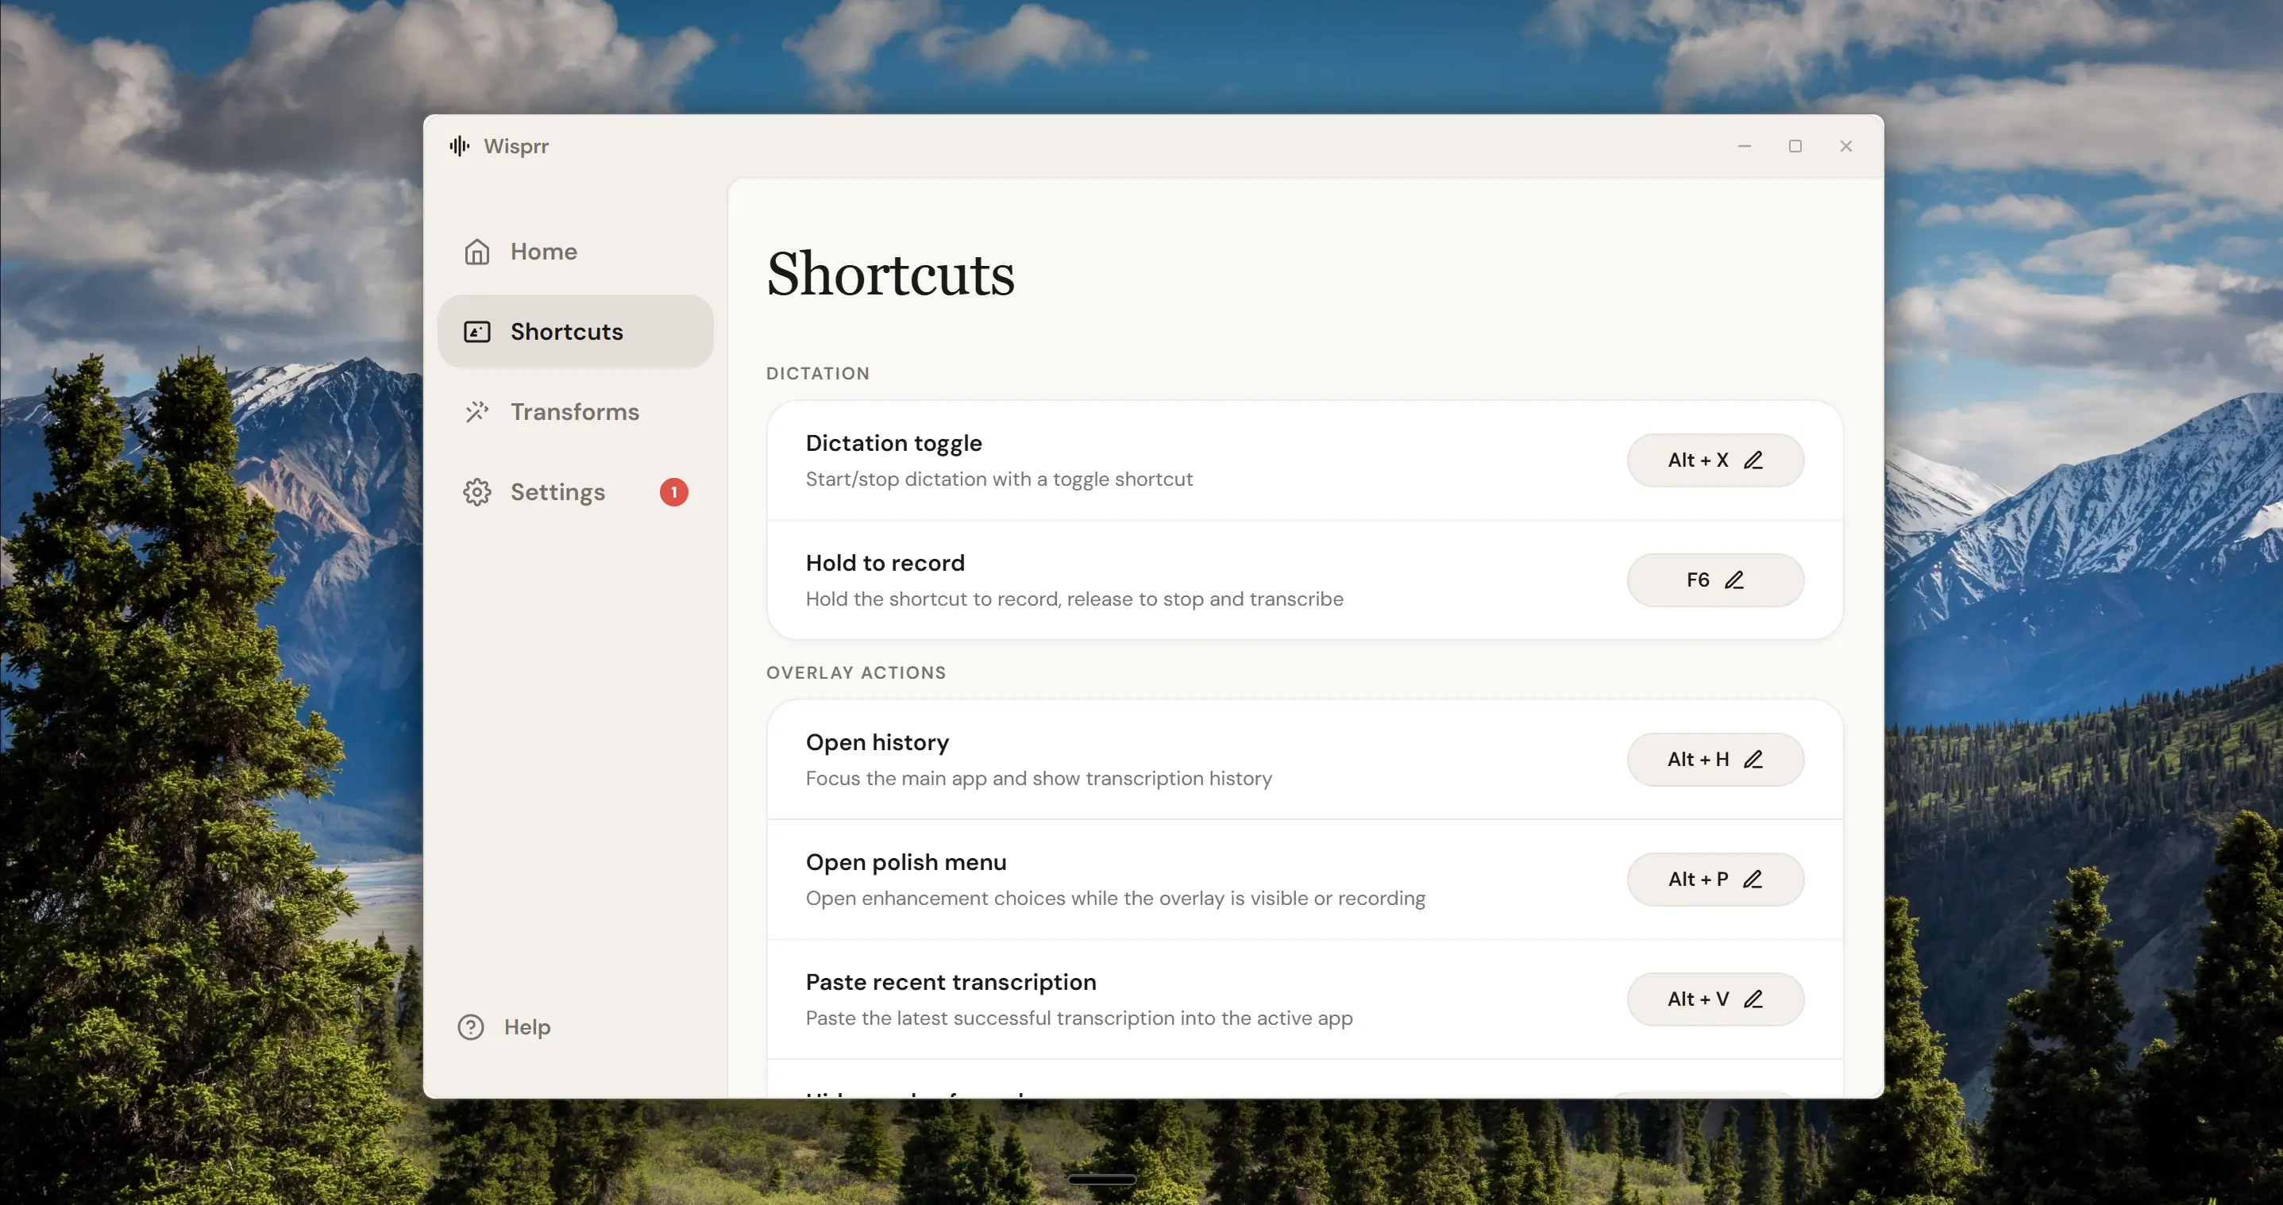Click the edit pencil next to Alt + H
This screenshot has width=2283, height=1205.
(x=1753, y=760)
